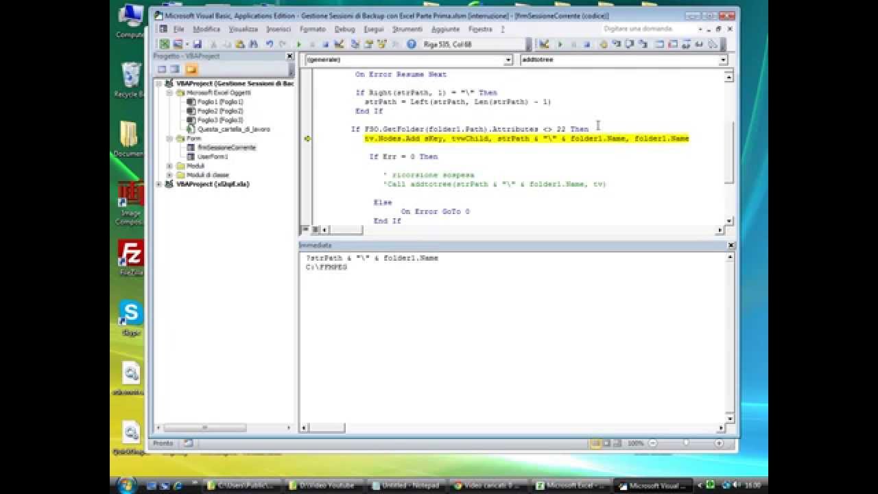Image resolution: width=878 pixels, height=494 pixels.
Task: Click View Code button in Project pane
Action: pyautogui.click(x=162, y=69)
